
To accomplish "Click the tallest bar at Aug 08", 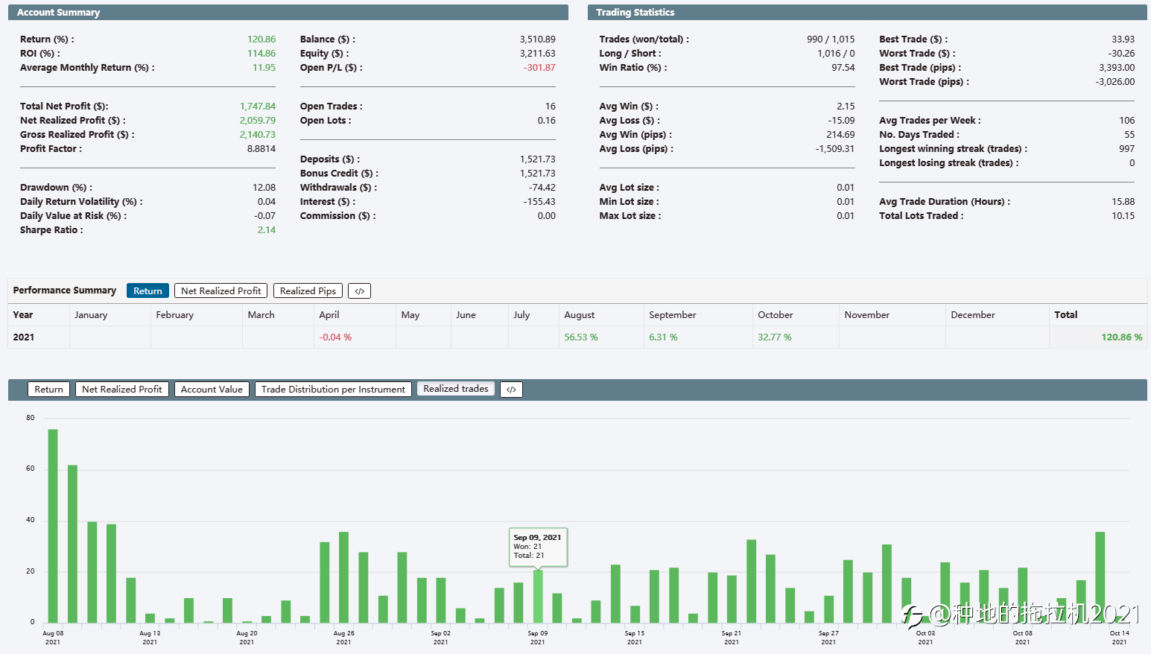I will 53,526.
